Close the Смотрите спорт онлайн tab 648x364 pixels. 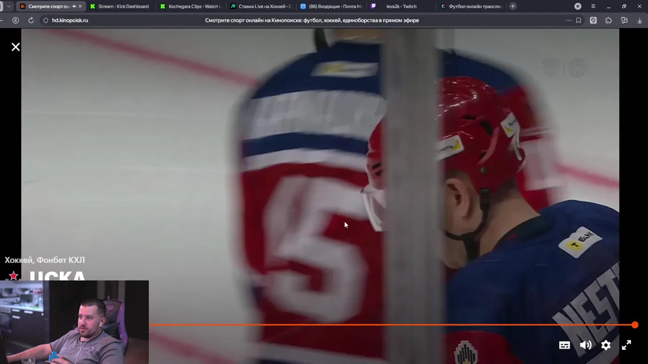pyautogui.click(x=80, y=7)
